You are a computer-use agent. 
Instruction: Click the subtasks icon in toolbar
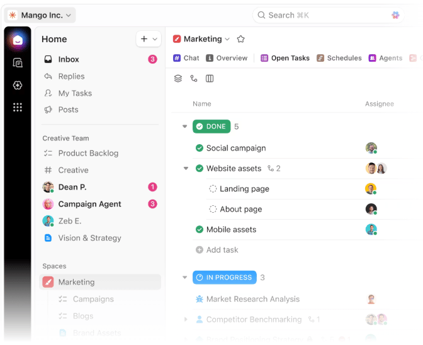194,79
